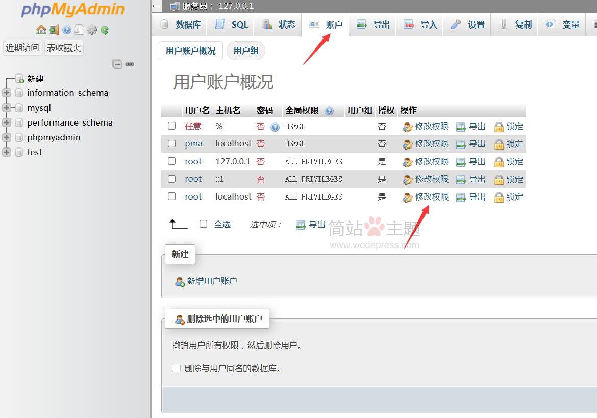597x418 pixels.
Task: Select the test database in tree
Action: point(35,152)
